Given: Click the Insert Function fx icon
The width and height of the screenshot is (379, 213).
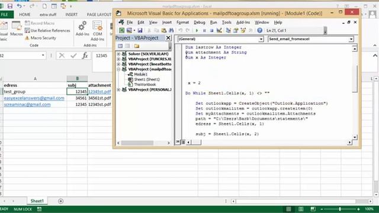Looking at the screenshot, I should coord(85,56).
